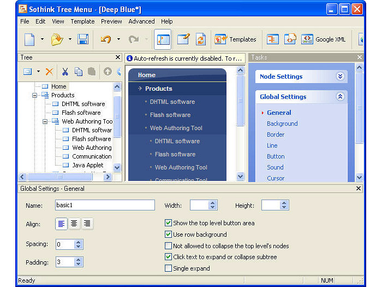Open the Template menu
Viewport: 382px width, 287px height.
[82, 21]
